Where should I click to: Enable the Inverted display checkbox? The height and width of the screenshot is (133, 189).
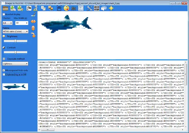[x=4, y=14]
